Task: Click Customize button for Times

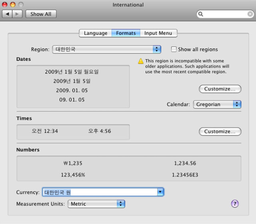Action: [220, 132]
